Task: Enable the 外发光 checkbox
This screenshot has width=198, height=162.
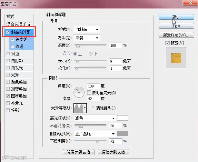Action: (x=8, y=103)
